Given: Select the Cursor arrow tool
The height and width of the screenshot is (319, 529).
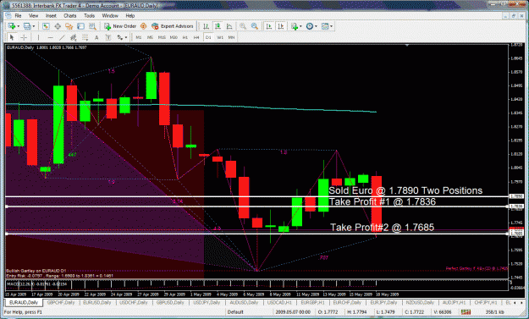Looking at the screenshot, I should [12, 37].
